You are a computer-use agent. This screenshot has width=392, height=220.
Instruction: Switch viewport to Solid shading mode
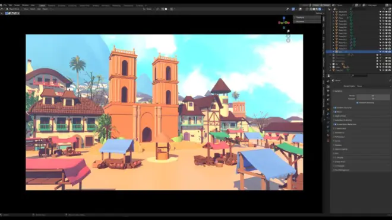(x=314, y=9)
